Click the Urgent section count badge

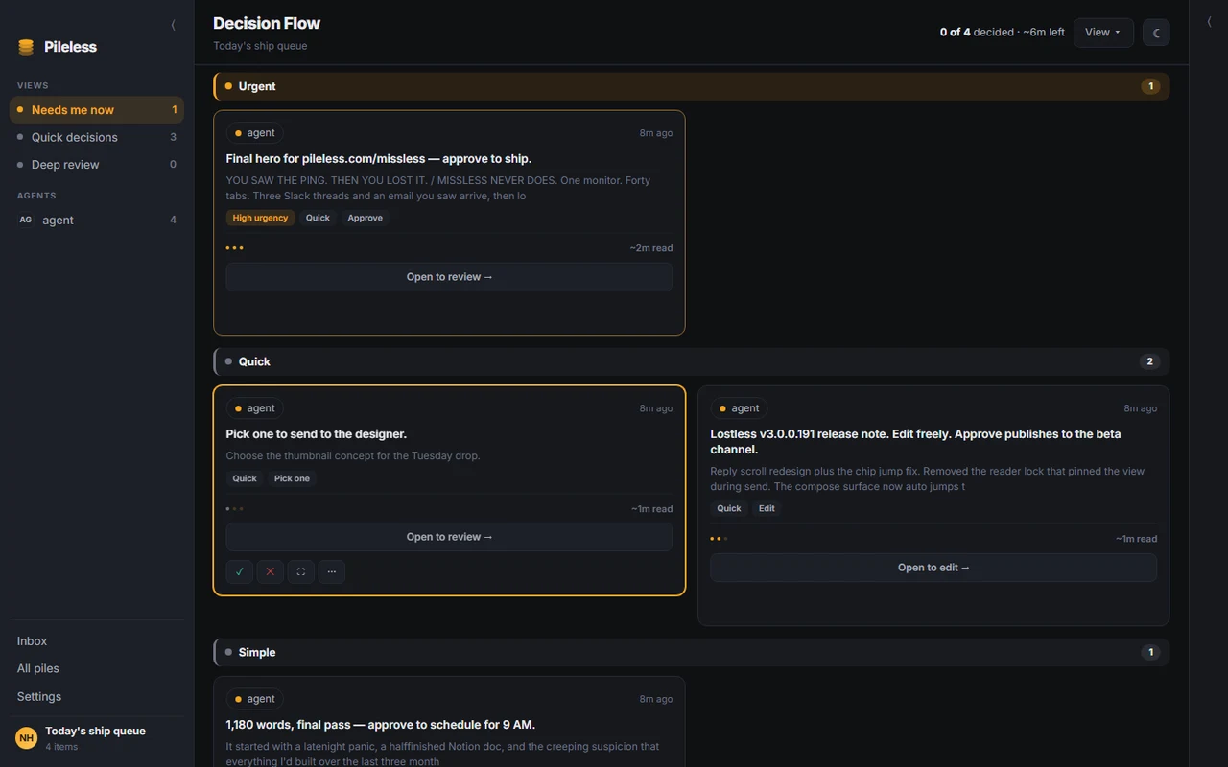point(1150,86)
